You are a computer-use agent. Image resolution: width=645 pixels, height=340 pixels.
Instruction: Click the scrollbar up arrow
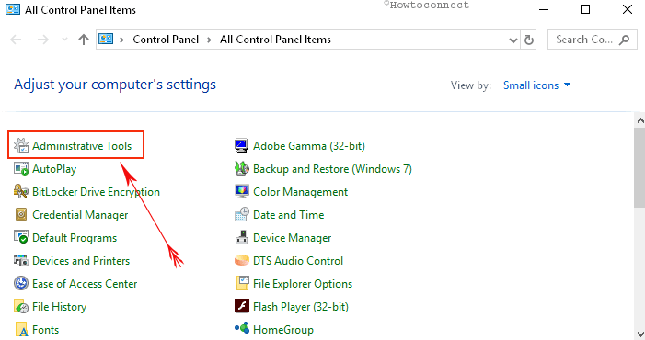pyautogui.click(x=640, y=120)
